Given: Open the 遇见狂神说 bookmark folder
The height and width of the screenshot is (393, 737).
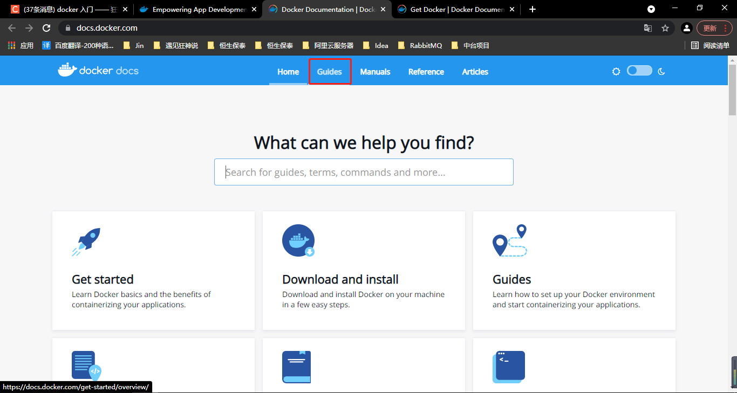Looking at the screenshot, I should pyautogui.click(x=176, y=46).
